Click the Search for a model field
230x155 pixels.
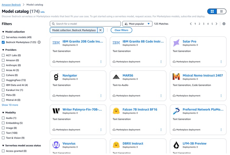[x=85, y=24]
